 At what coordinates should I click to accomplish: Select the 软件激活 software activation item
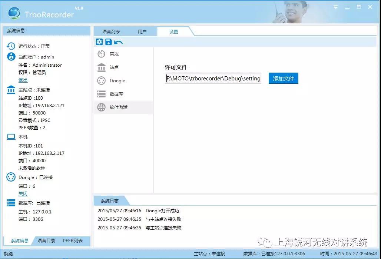pos(118,107)
